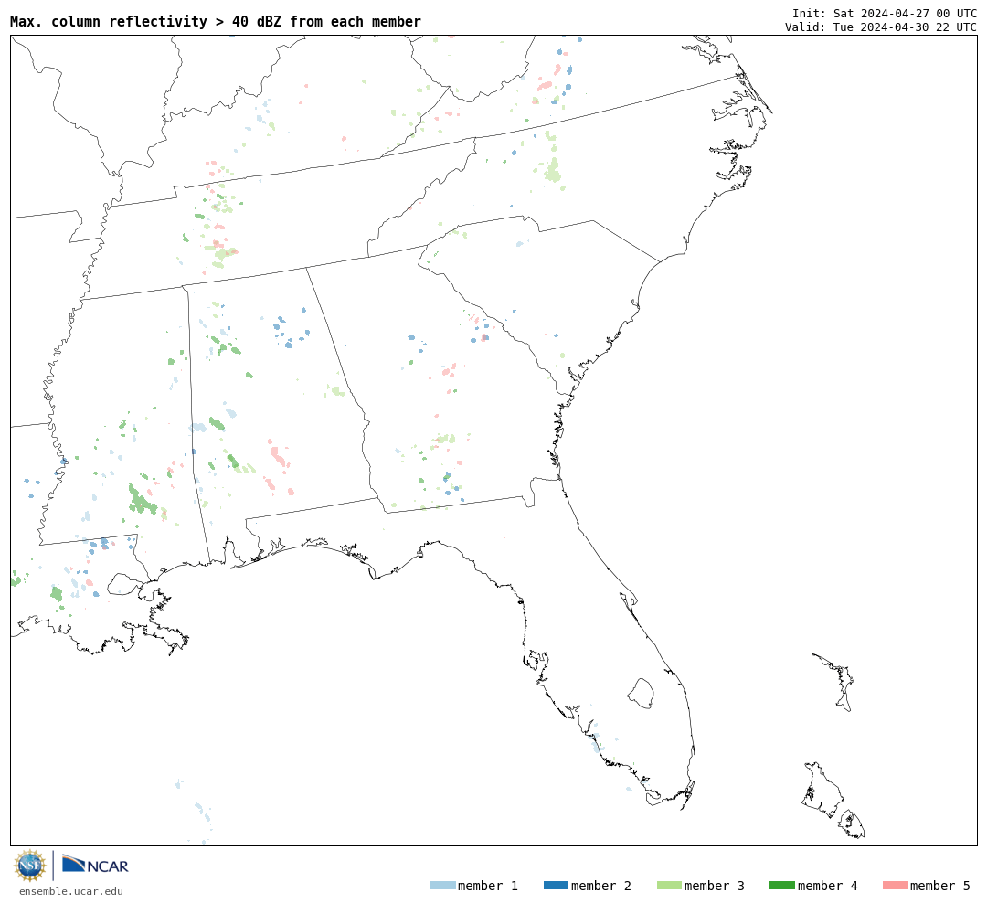
Task: Click the member 3 light green swatch
Action: pos(669,886)
